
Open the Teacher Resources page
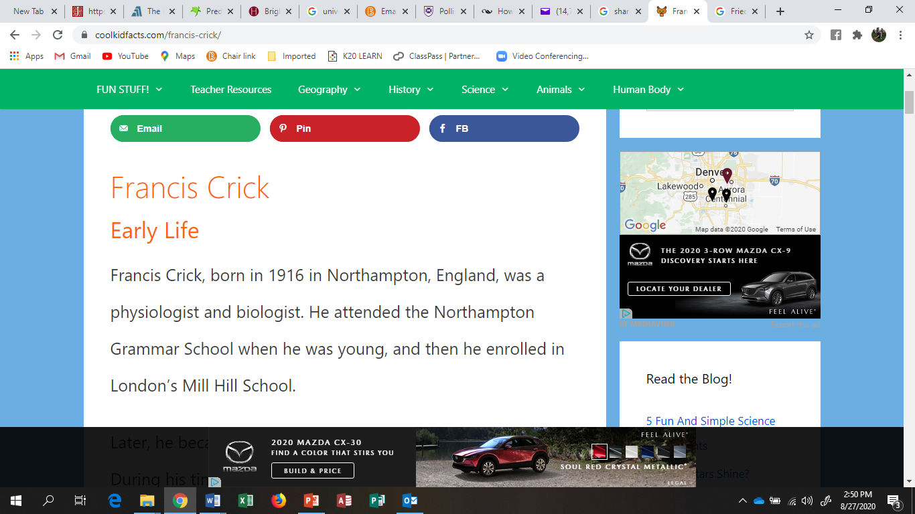[230, 90]
